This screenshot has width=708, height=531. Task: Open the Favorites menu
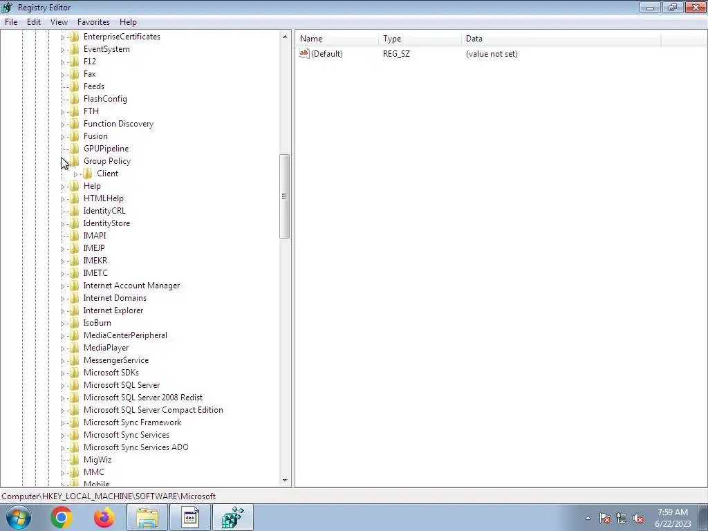(93, 21)
